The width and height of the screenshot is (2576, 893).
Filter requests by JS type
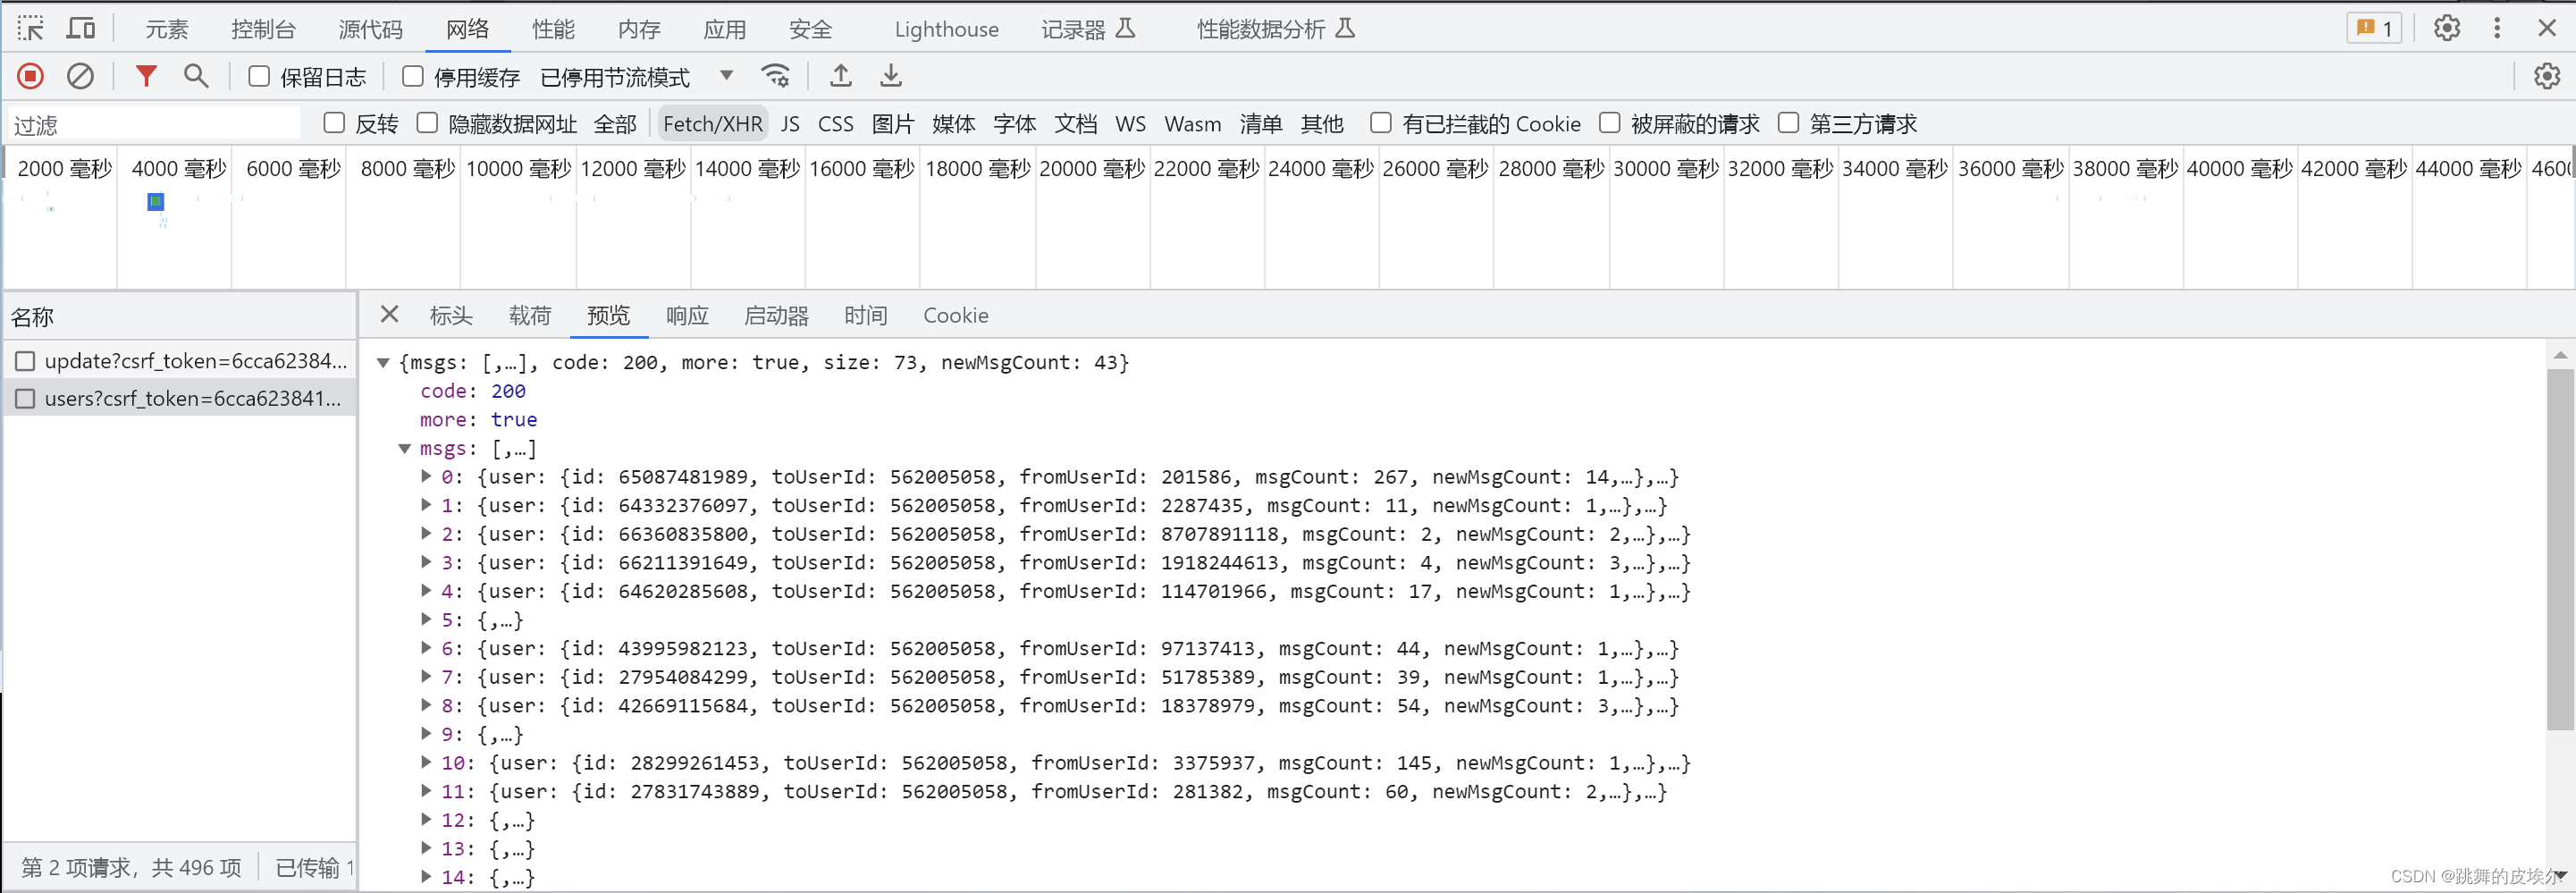pos(790,124)
